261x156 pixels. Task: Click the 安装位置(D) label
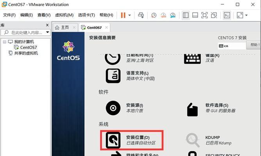click(x=138, y=138)
